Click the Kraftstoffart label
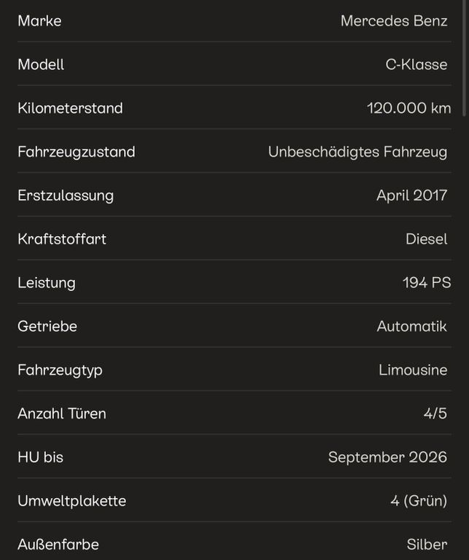 (x=62, y=239)
